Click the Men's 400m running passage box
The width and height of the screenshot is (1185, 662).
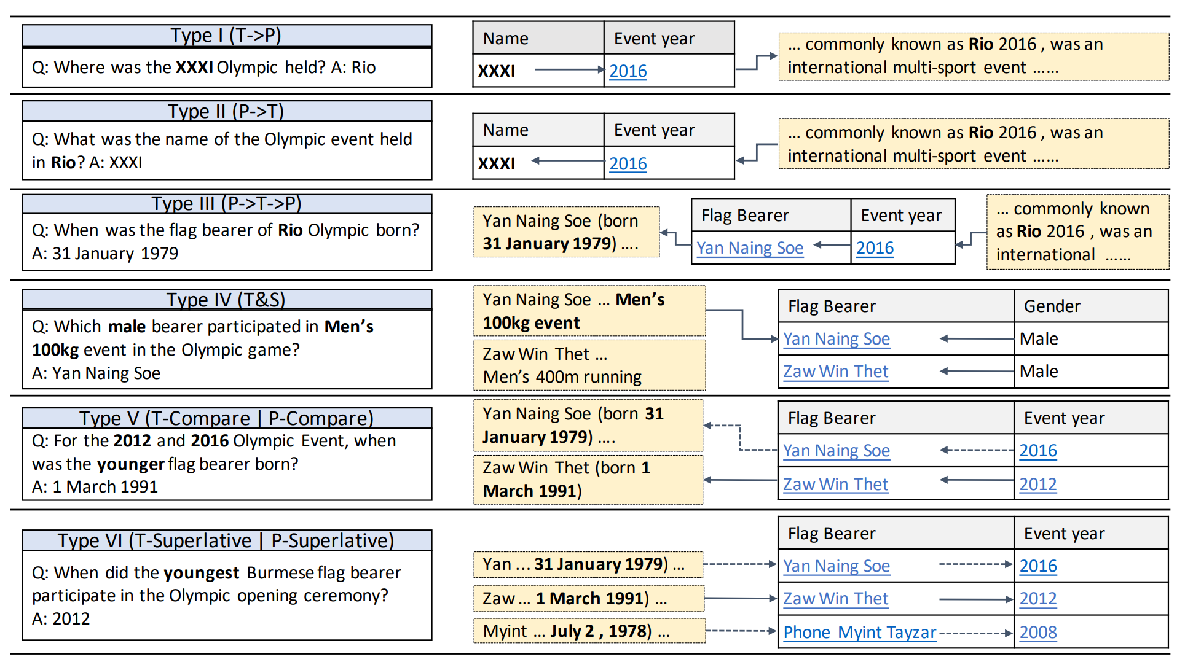(x=589, y=365)
